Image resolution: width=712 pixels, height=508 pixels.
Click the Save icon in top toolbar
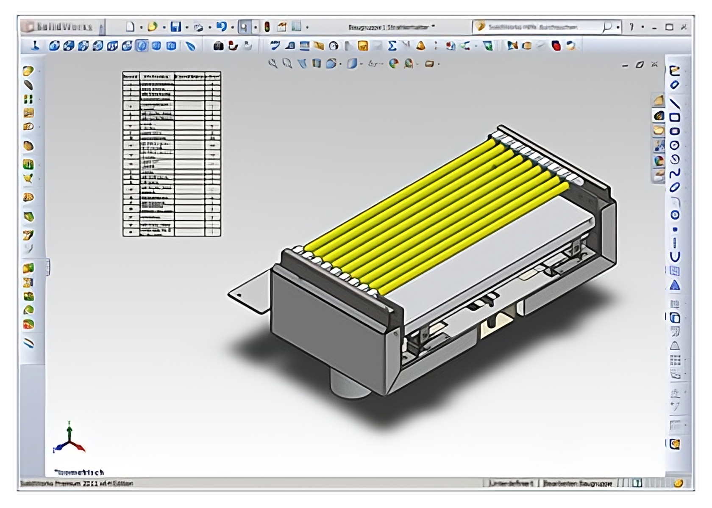pos(175,27)
